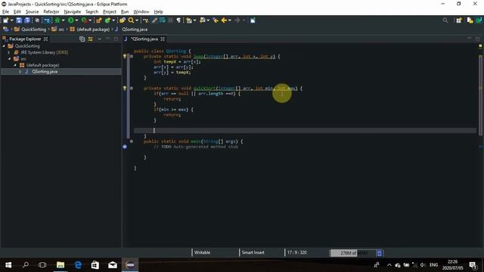Open the New wizard dropdown arrow
Screen dimensions: 484x272
click(12, 20)
